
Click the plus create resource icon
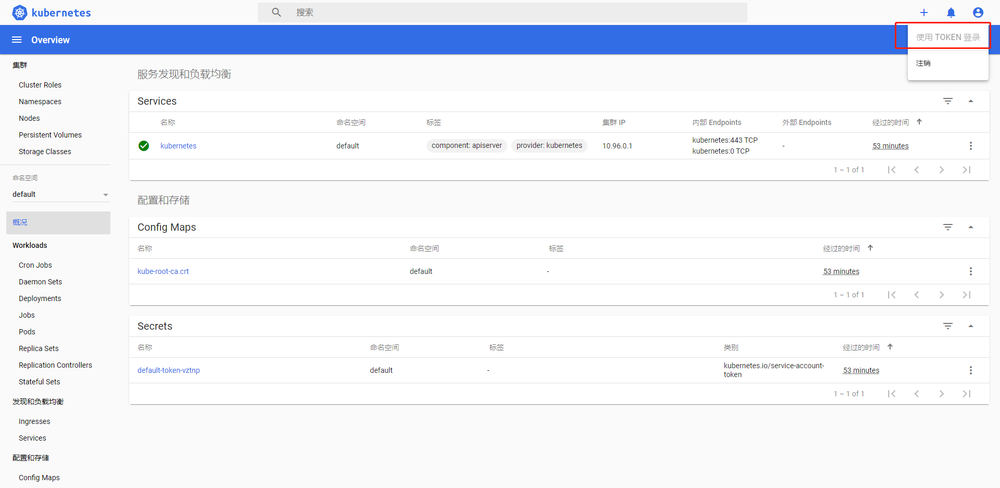[924, 12]
